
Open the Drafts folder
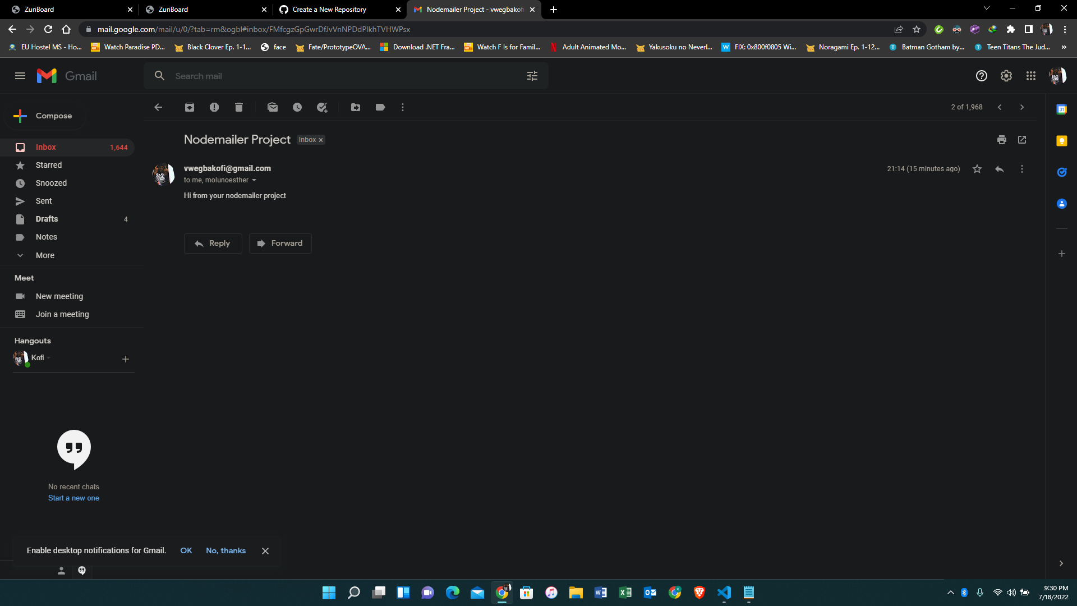coord(47,219)
